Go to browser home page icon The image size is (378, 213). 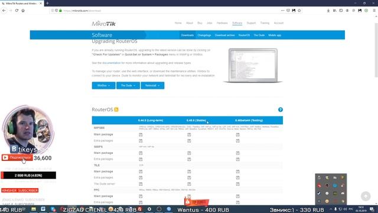23,11
